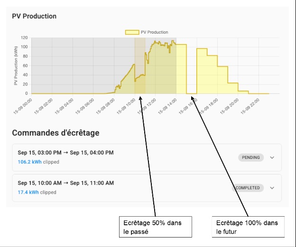296x247 pixels.
Task: Expand the pending 03:00 PM clipping command
Action: click(272, 157)
